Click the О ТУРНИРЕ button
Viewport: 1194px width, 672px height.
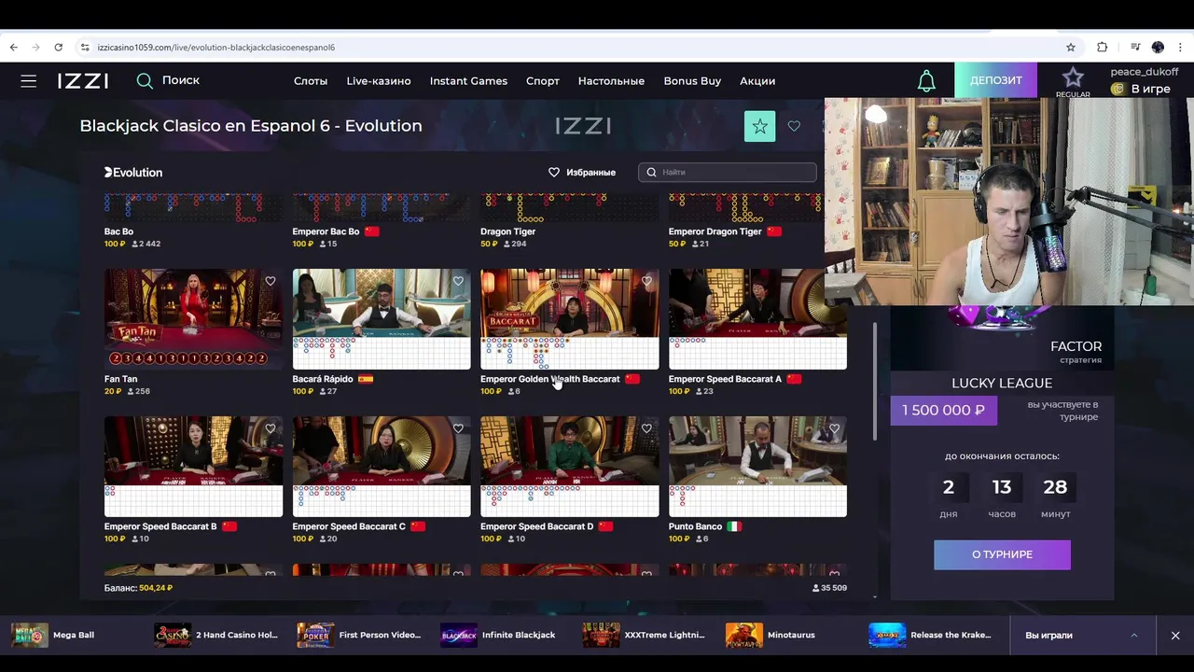click(1002, 554)
